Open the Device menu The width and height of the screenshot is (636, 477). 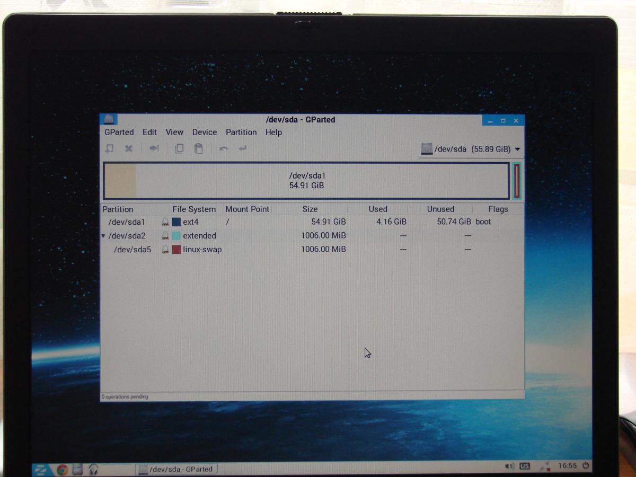[x=205, y=132]
